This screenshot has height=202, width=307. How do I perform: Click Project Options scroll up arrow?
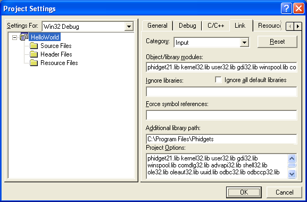[292, 158]
